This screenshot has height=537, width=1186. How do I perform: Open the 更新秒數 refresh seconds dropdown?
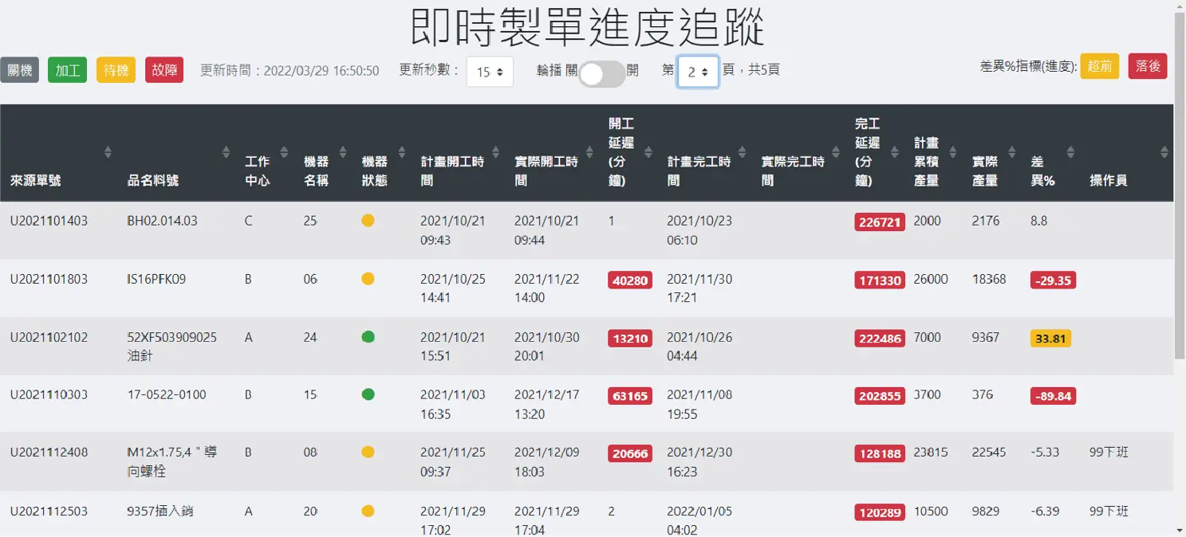point(489,72)
